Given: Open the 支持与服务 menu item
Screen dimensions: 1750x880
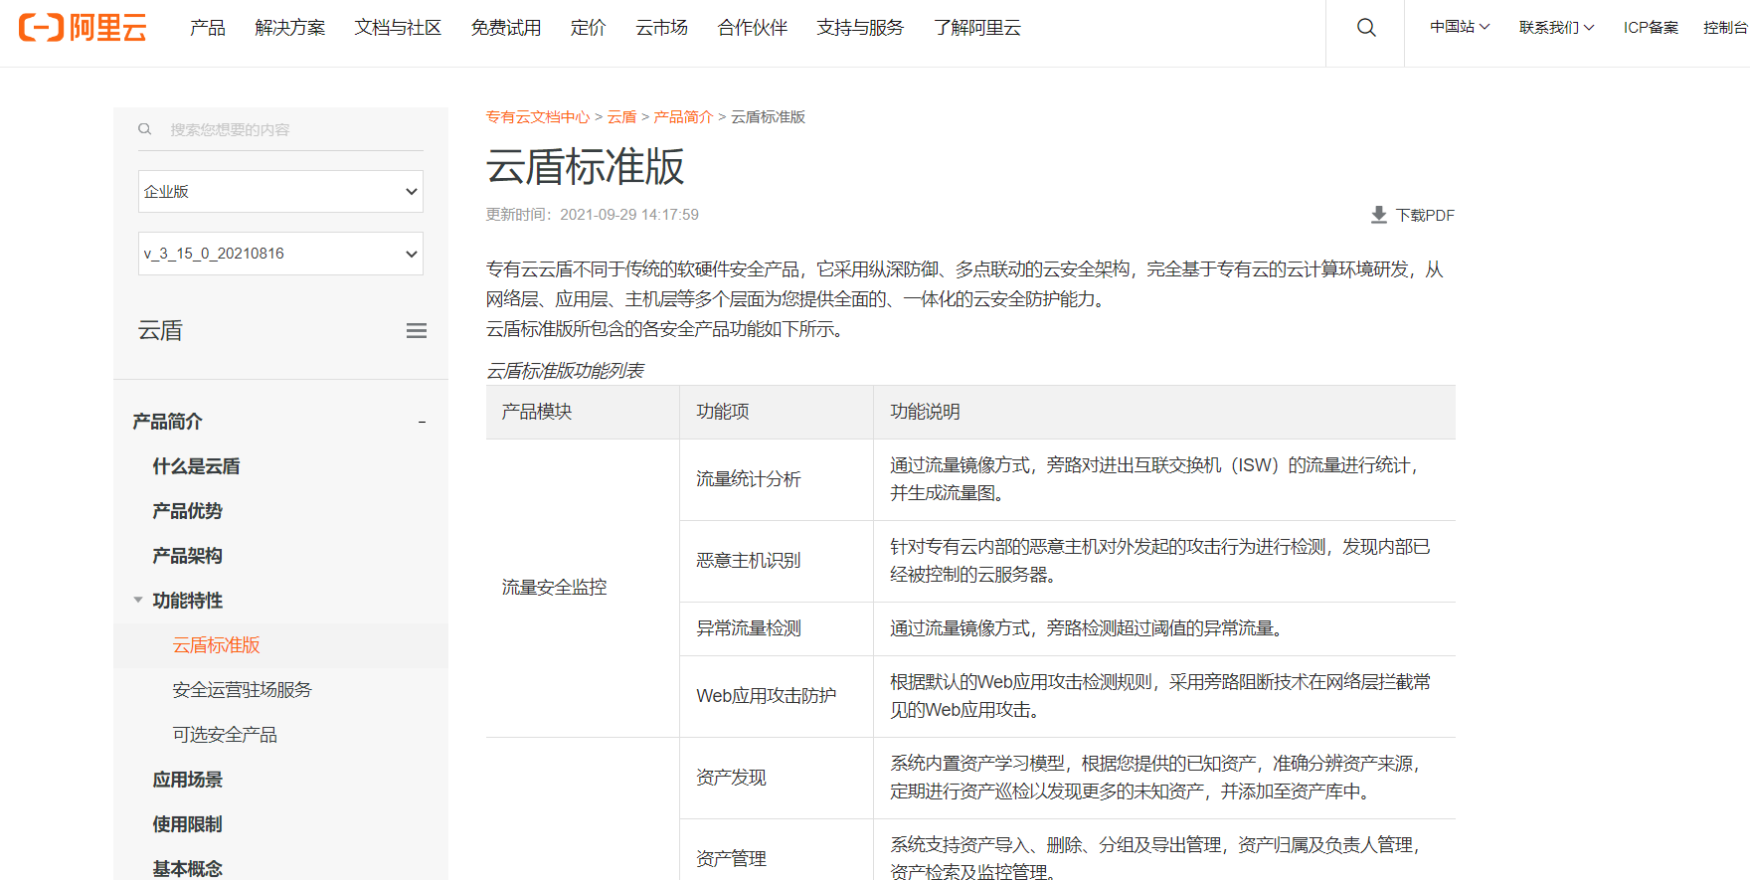Looking at the screenshot, I should [860, 28].
